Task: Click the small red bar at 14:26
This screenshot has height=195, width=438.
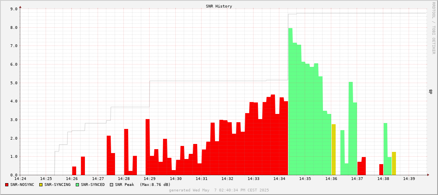Action: point(74,171)
